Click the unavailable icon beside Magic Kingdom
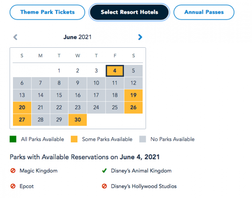252x198 pixels. point(13,171)
